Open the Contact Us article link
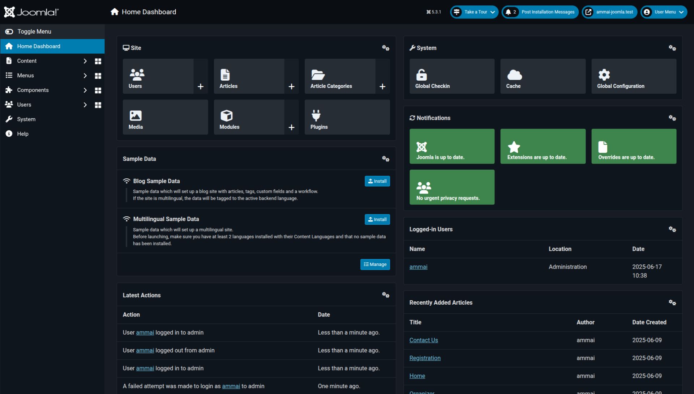 click(x=423, y=340)
